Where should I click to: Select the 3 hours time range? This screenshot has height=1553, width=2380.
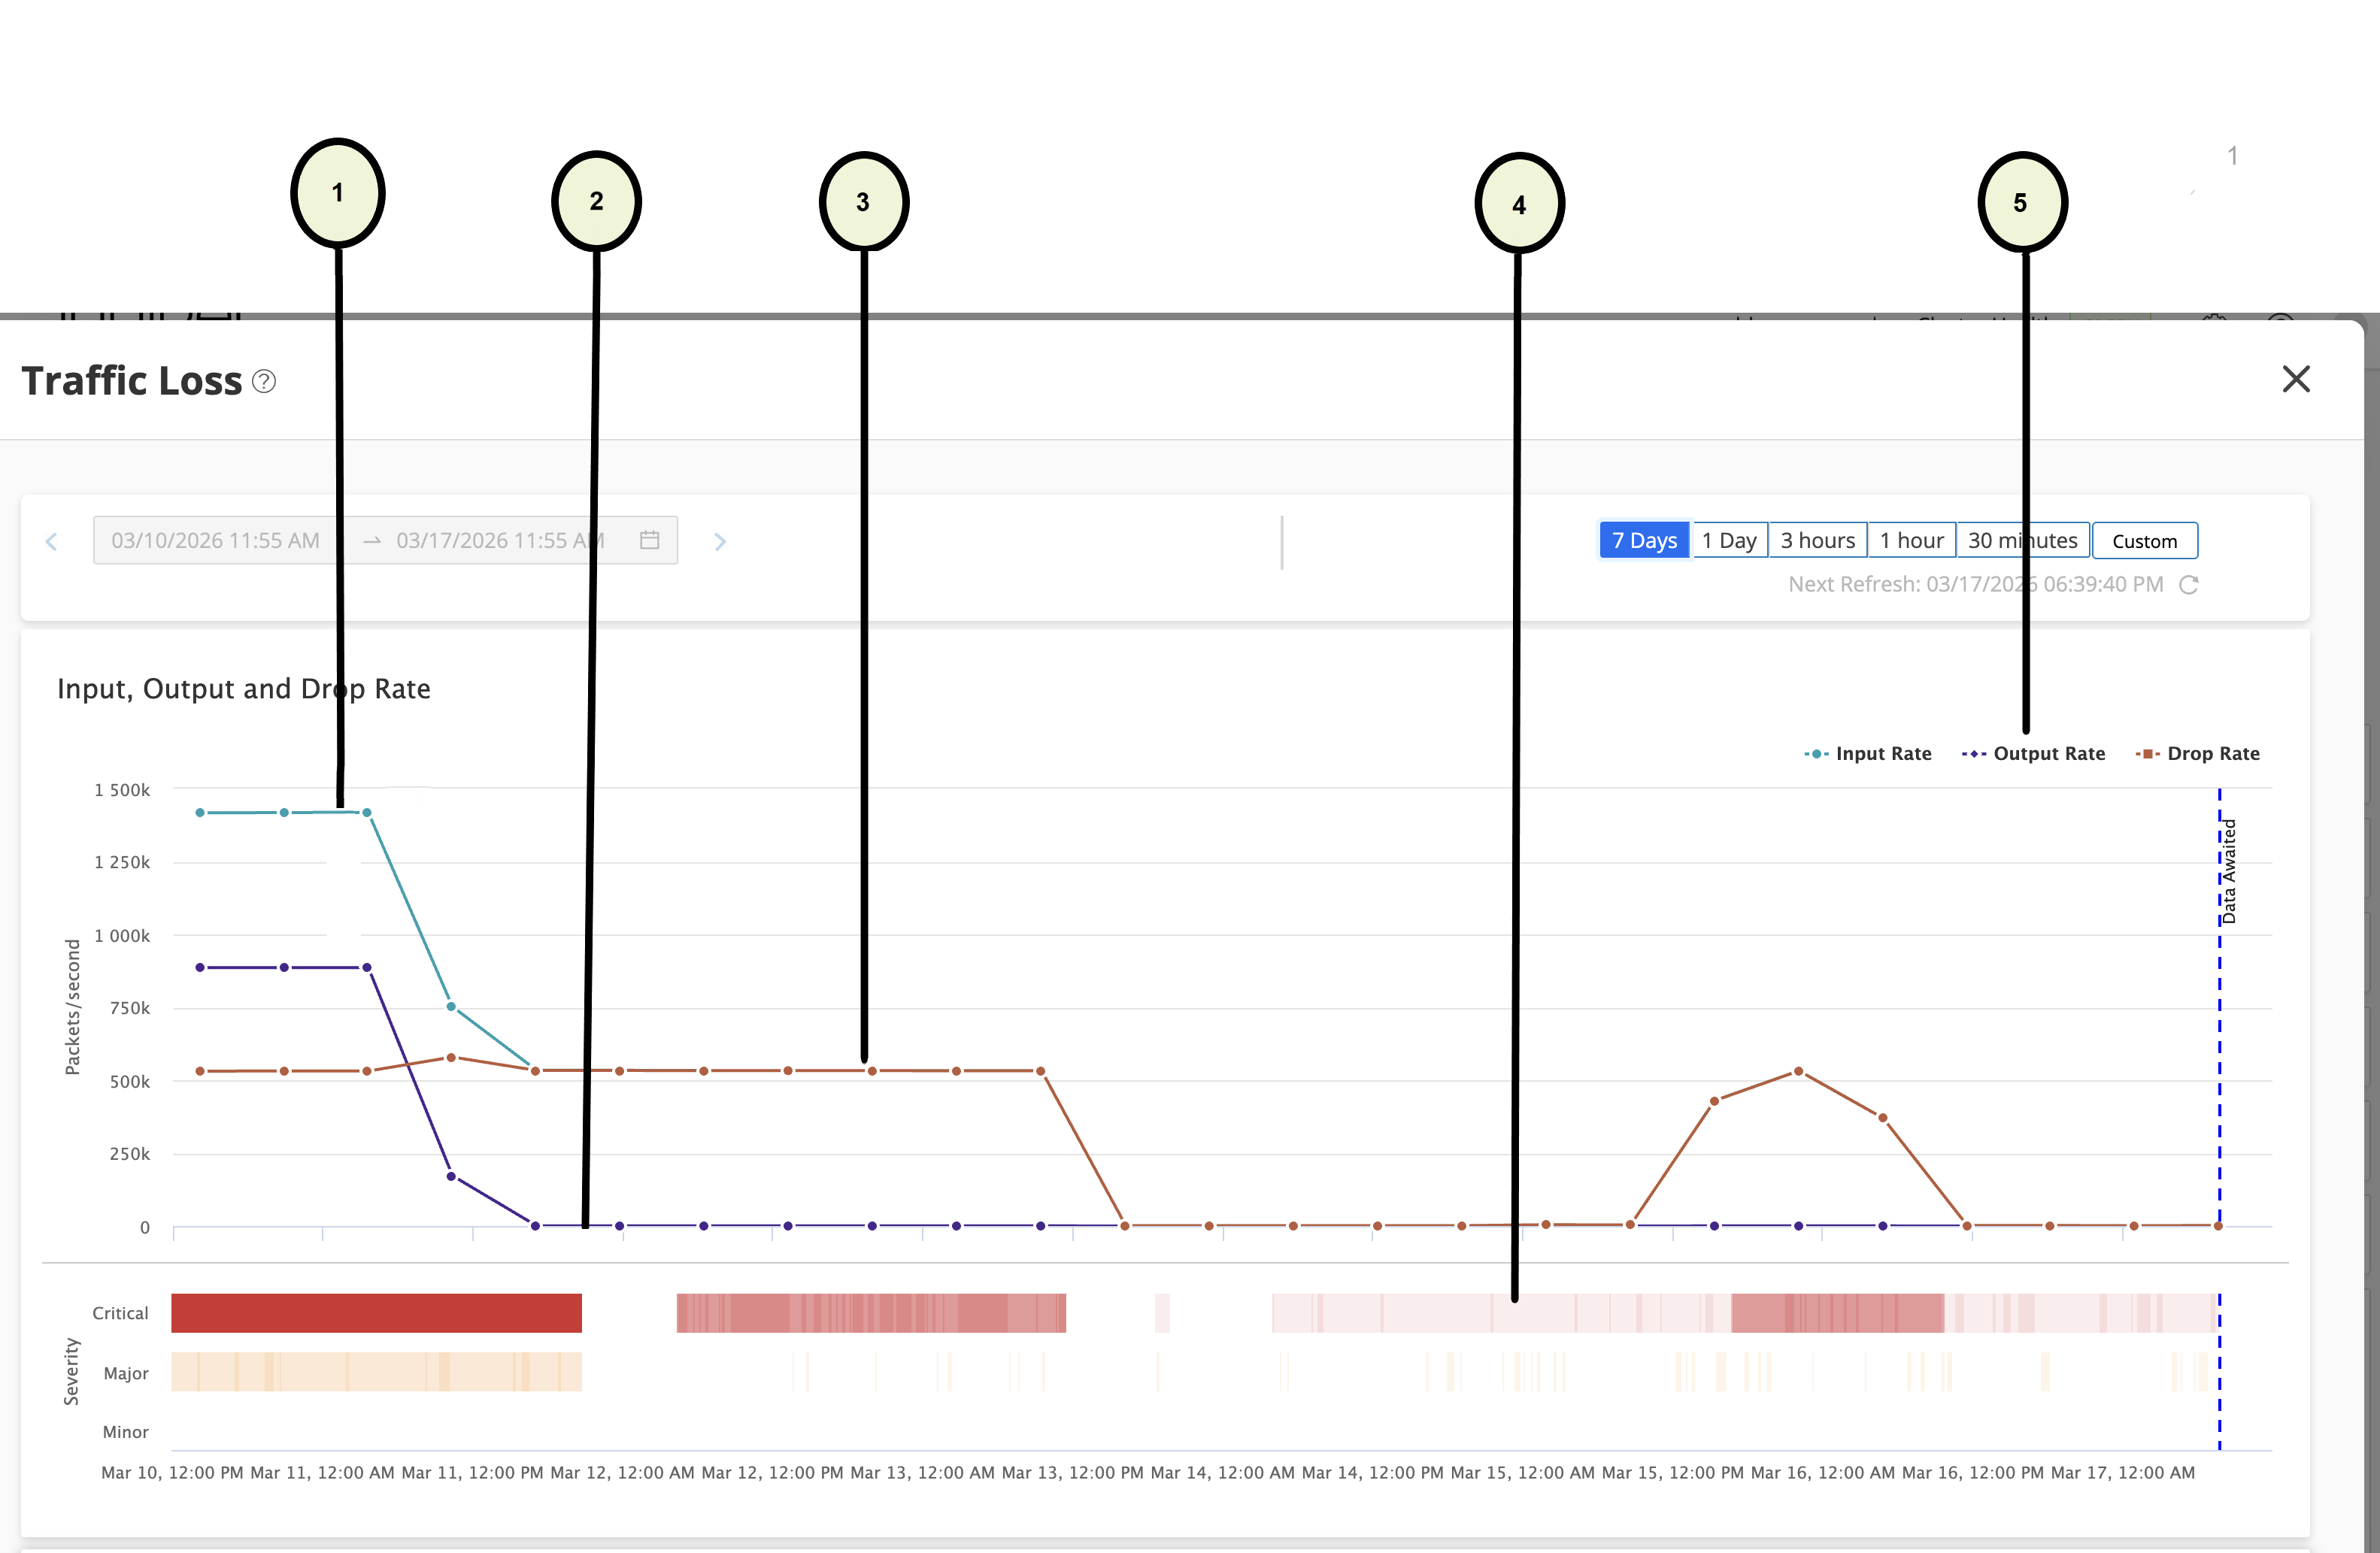(1817, 540)
